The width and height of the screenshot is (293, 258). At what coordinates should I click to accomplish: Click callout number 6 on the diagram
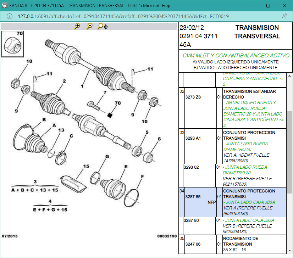pyautogui.click(x=159, y=139)
